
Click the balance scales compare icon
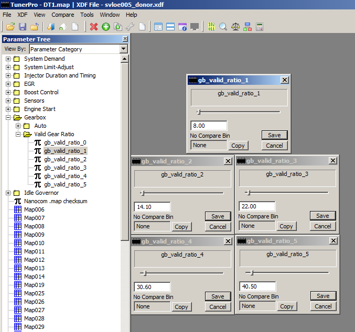tap(235, 27)
